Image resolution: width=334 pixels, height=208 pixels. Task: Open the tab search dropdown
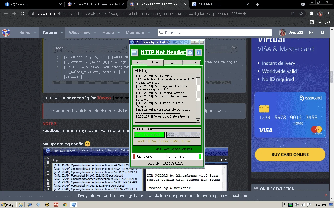[303, 4]
